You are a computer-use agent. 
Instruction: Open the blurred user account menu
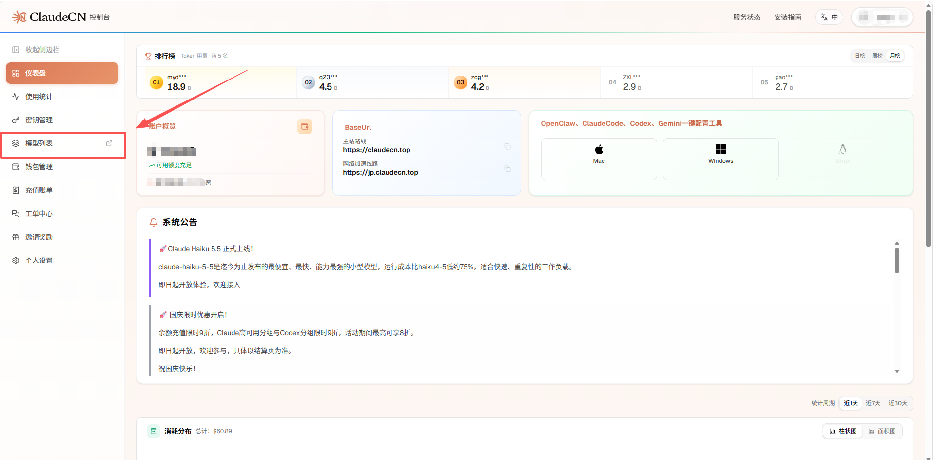tap(882, 17)
